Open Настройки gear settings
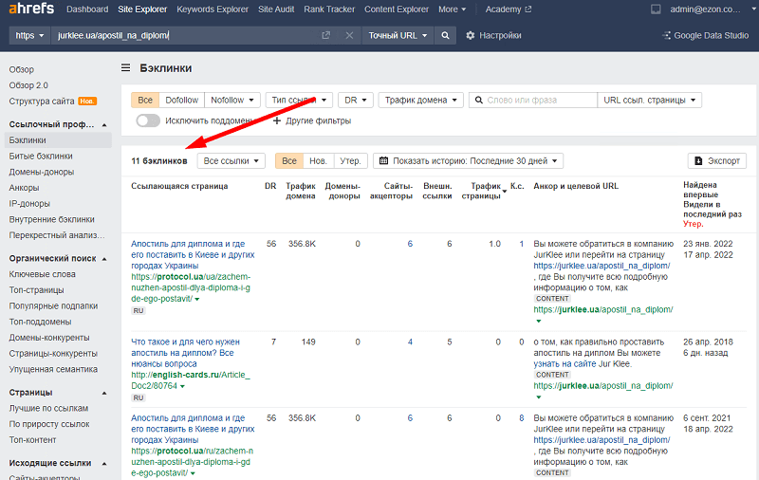The image size is (759, 480). click(493, 35)
